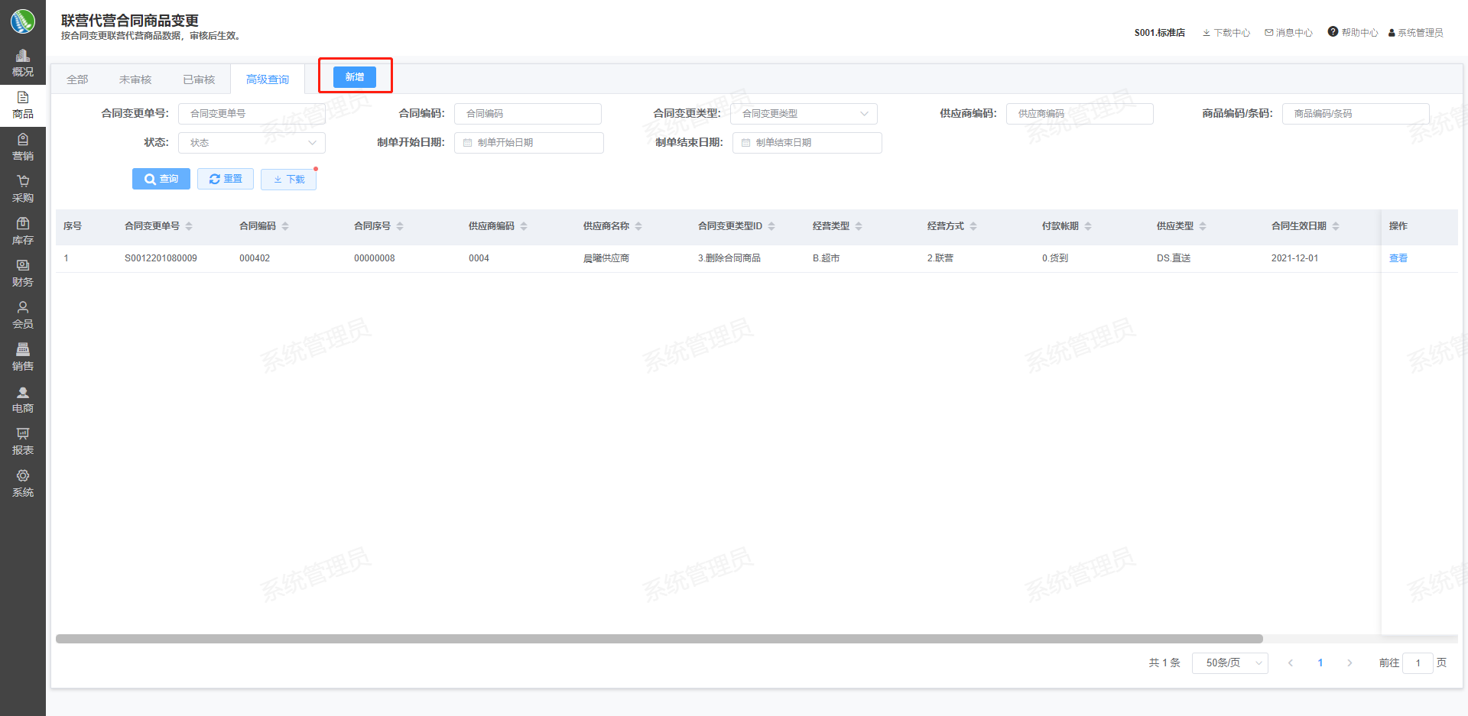This screenshot has height=716, width=1468.
Task: Sort by 付款帐期 column arrows
Action: pos(1088,226)
